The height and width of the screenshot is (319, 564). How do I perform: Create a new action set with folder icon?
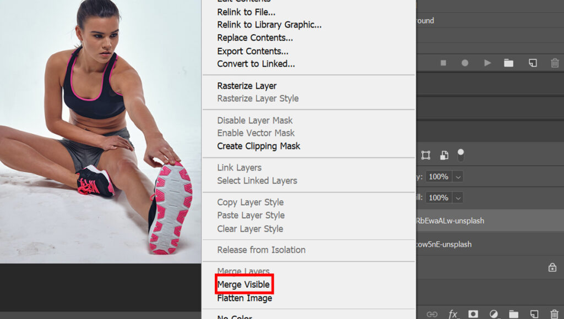(508, 63)
